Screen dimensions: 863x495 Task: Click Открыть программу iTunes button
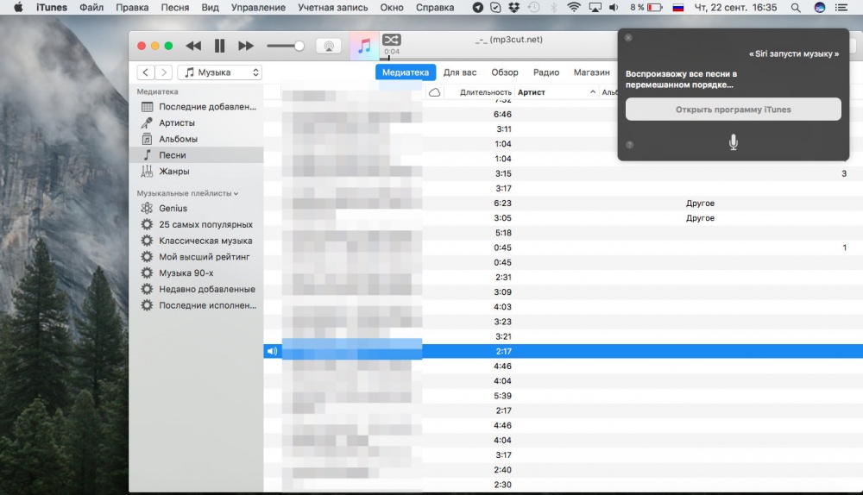coord(733,110)
